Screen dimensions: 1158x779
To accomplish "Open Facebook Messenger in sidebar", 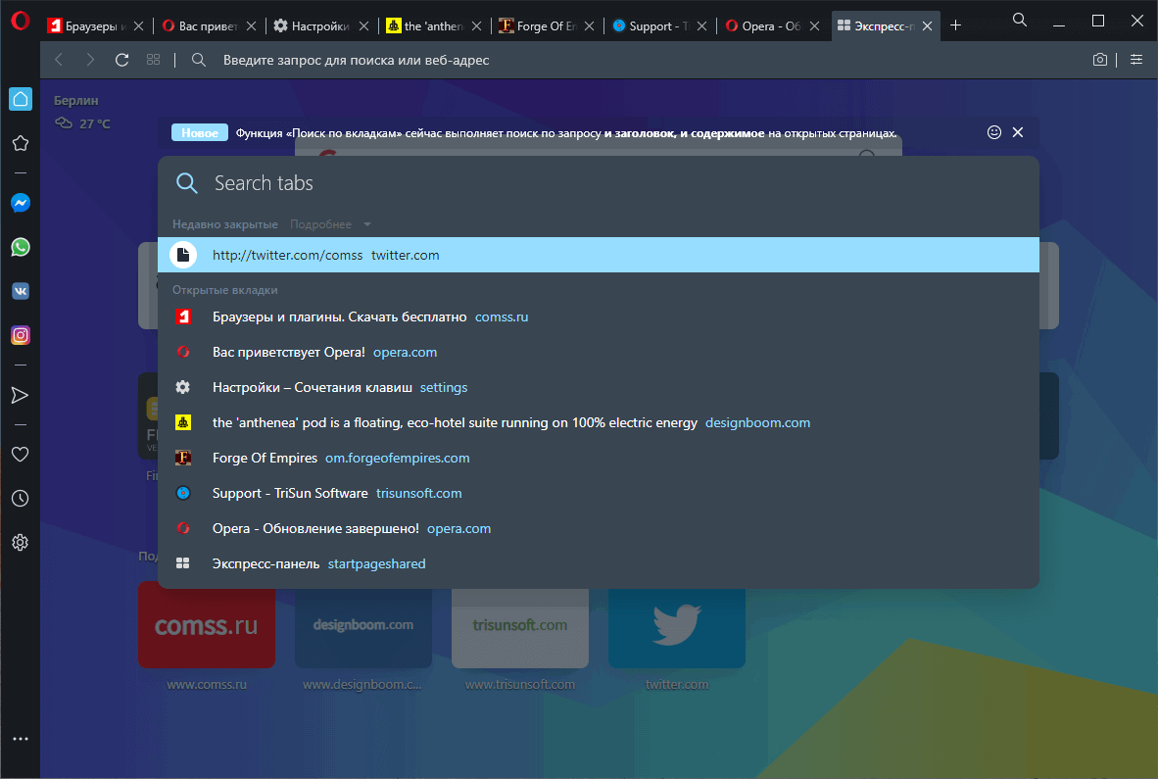I will point(21,202).
